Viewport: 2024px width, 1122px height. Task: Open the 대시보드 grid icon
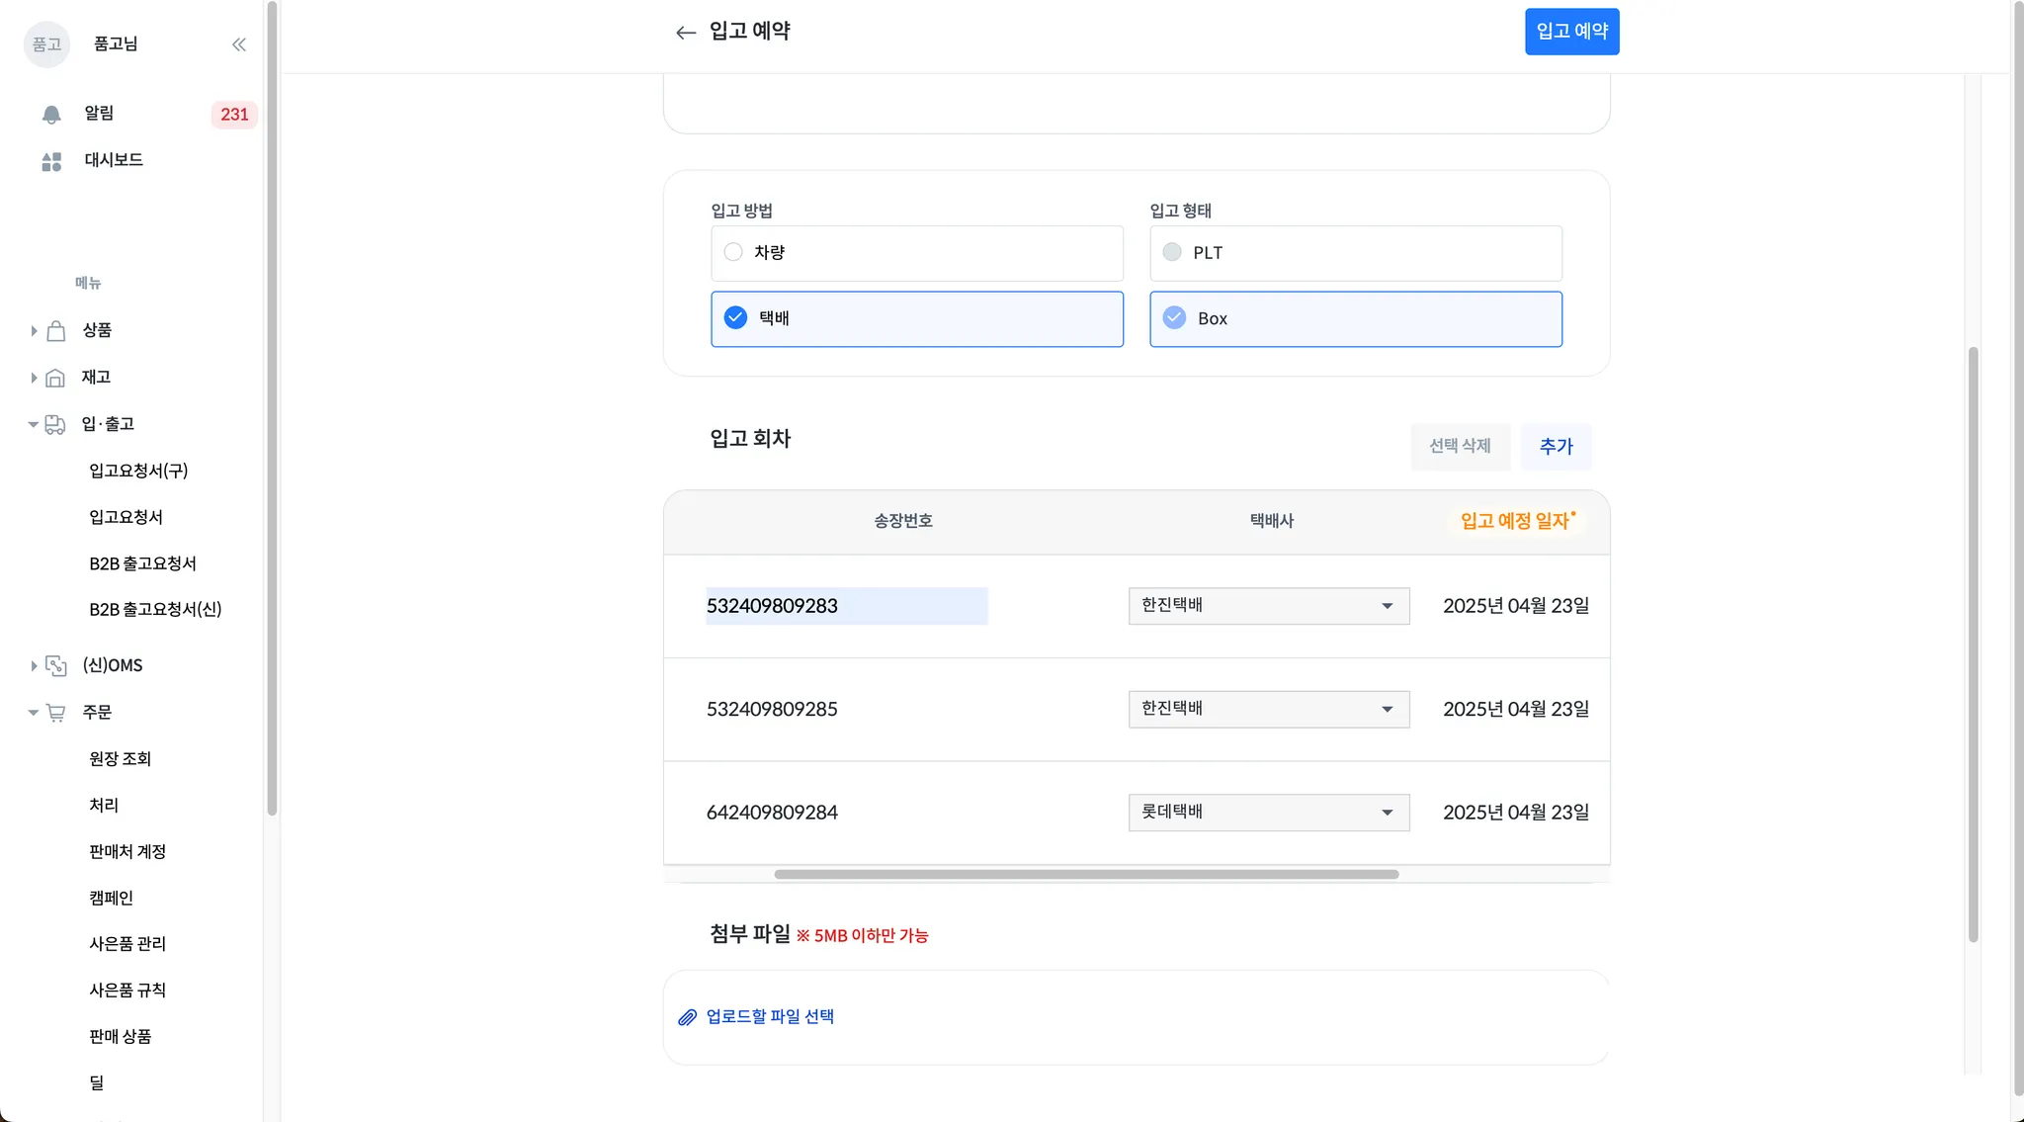point(51,161)
